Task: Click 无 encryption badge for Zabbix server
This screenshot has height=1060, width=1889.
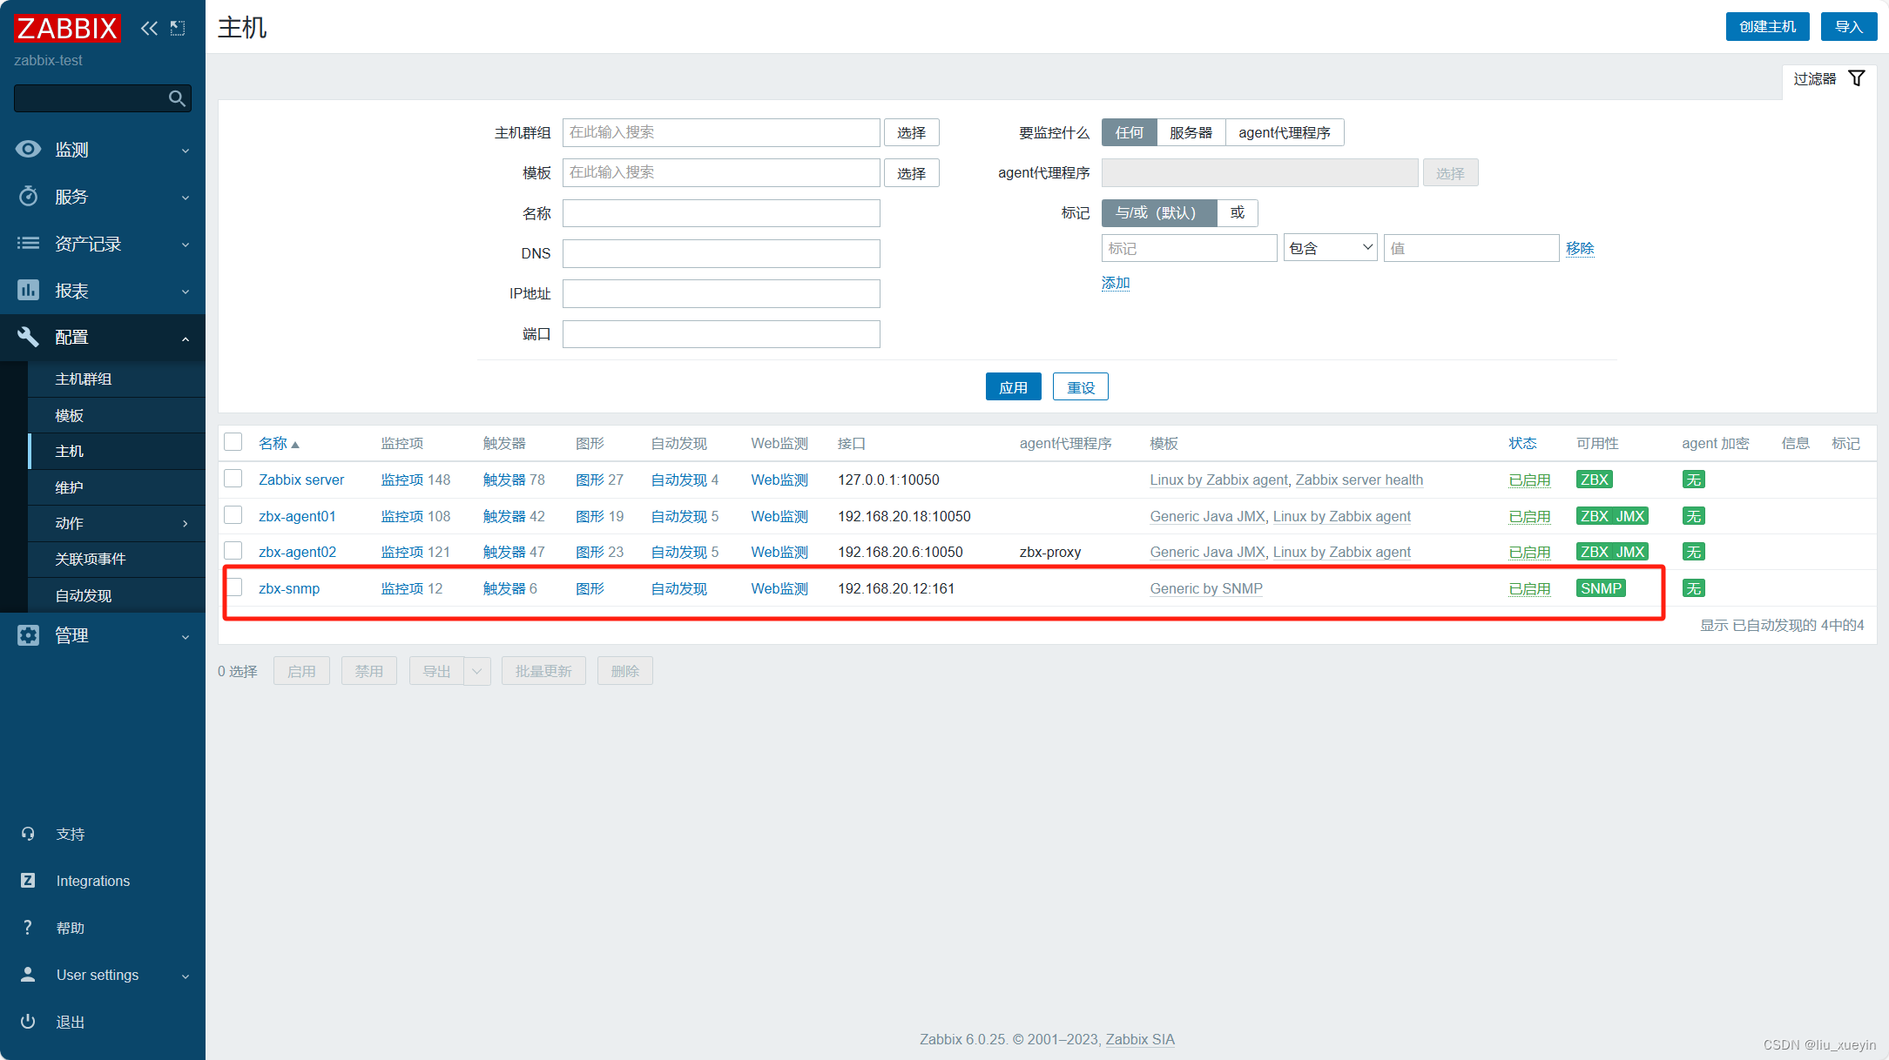Action: tap(1693, 480)
